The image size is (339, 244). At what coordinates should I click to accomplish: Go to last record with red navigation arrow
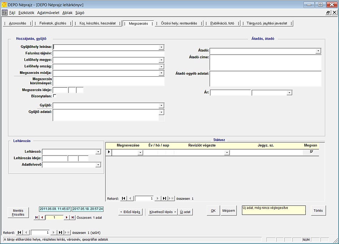[73, 217]
